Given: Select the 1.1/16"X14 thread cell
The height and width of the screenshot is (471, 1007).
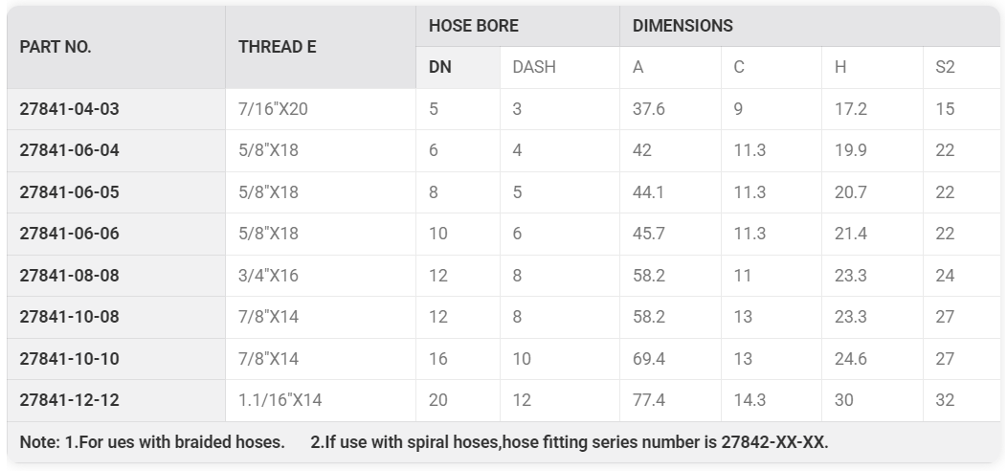Looking at the screenshot, I should pyautogui.click(x=321, y=400).
